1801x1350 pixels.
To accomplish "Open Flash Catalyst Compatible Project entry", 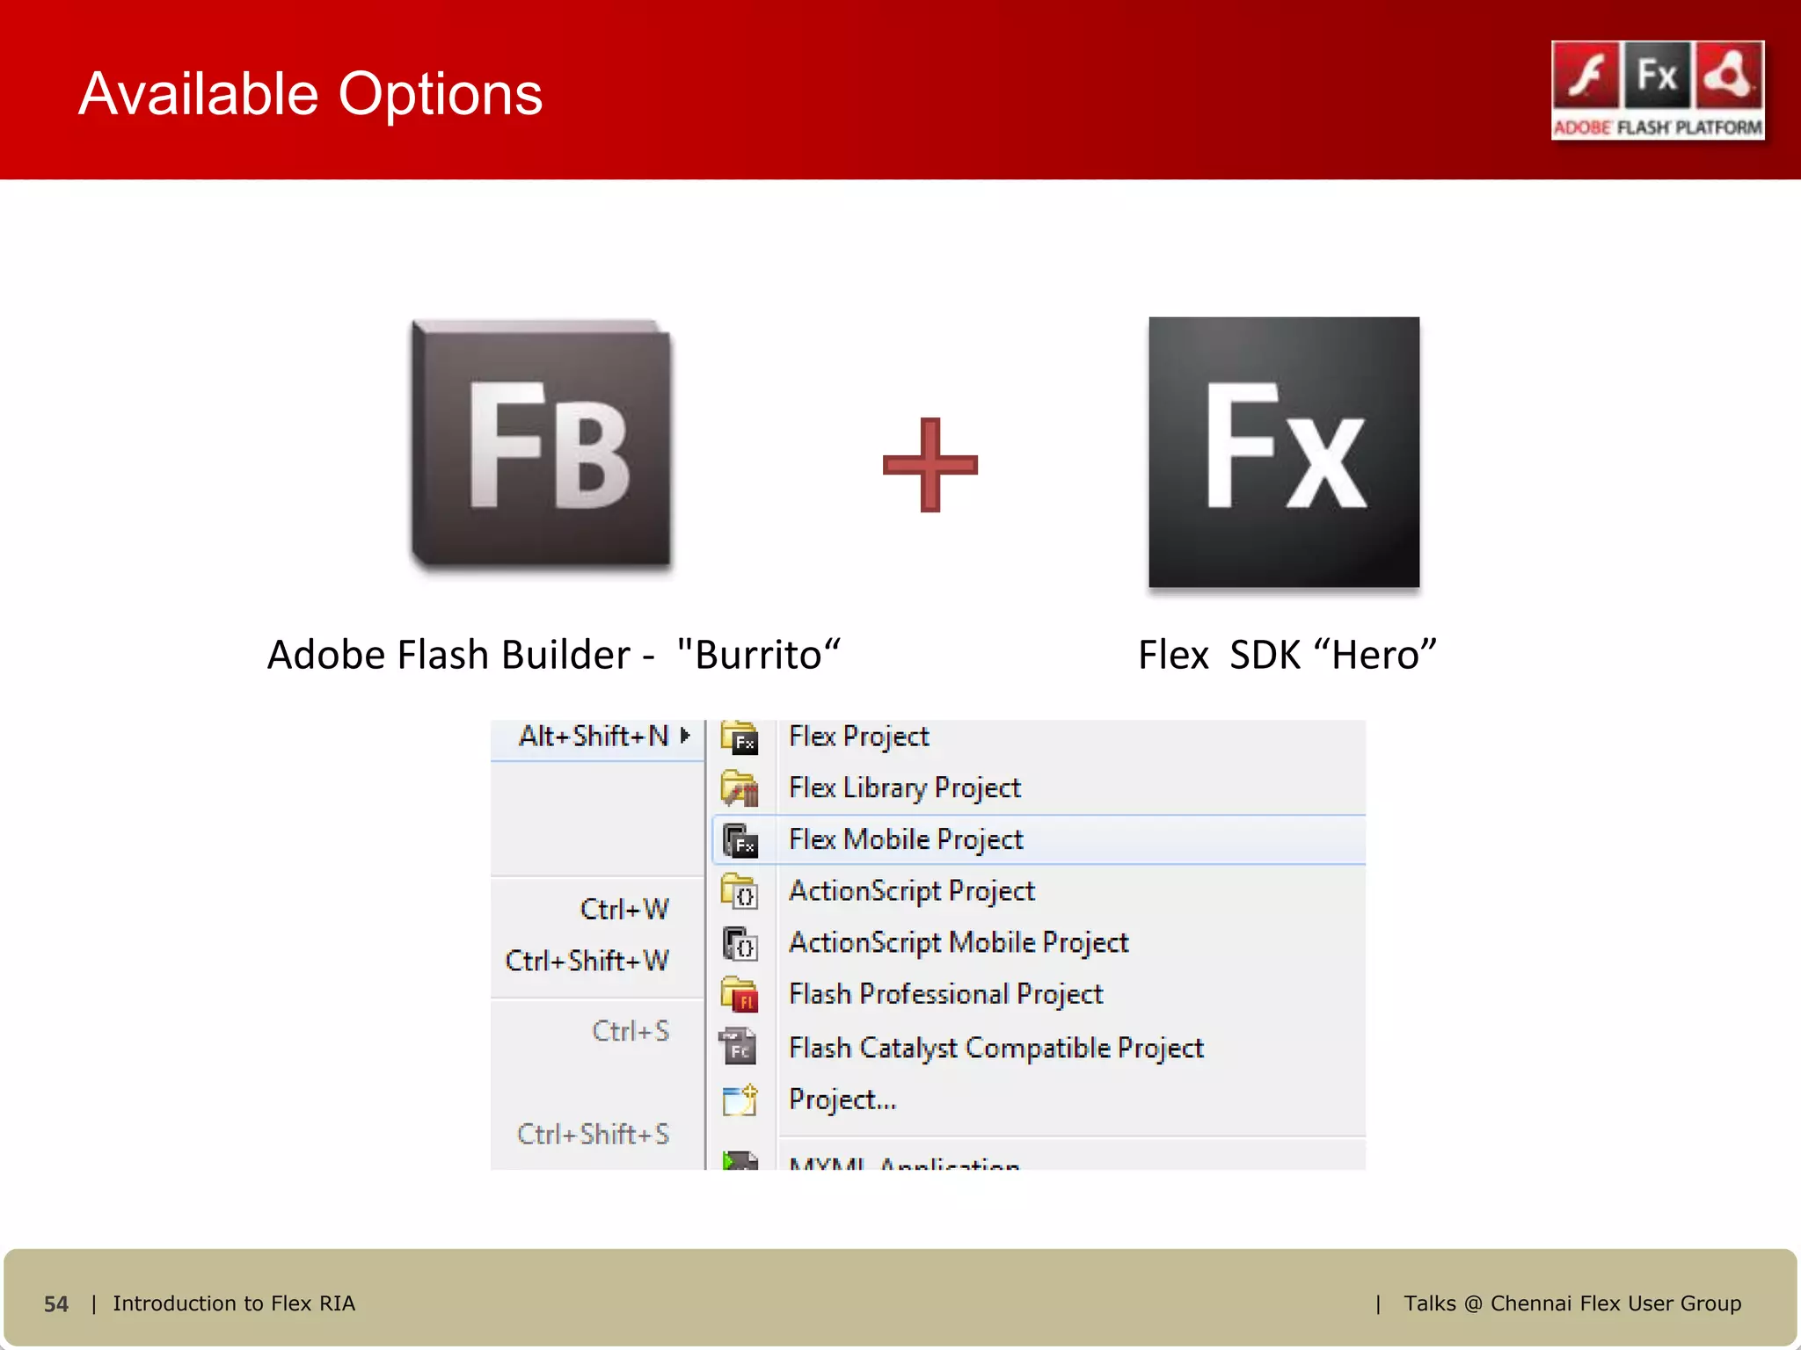I will (x=995, y=1048).
